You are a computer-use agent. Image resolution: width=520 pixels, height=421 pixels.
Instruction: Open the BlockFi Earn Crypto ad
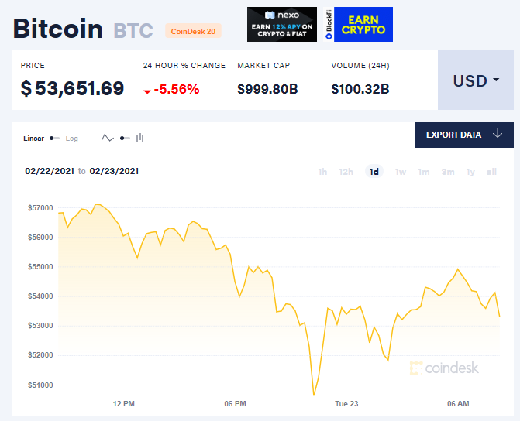[358, 25]
